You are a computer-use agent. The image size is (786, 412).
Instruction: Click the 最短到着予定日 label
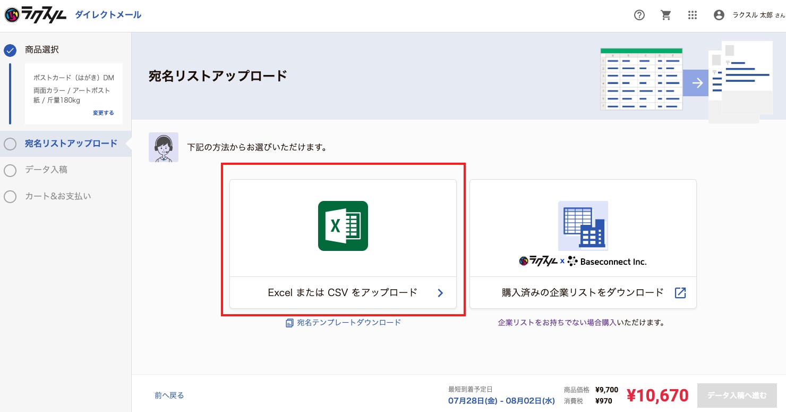(x=470, y=390)
